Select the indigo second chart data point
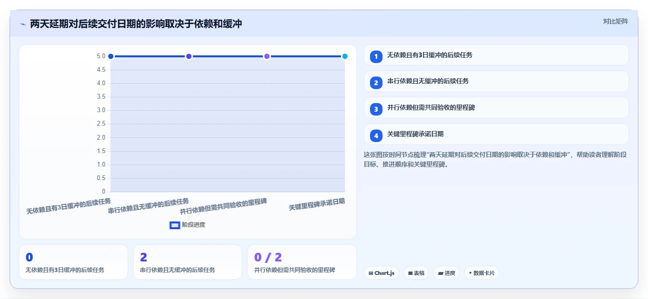Screen dimensions: 648x299 [x=189, y=56]
